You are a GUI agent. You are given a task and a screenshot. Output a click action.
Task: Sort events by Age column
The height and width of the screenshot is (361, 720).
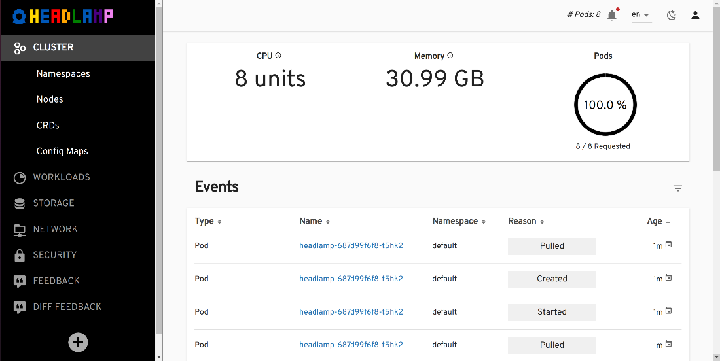658,221
